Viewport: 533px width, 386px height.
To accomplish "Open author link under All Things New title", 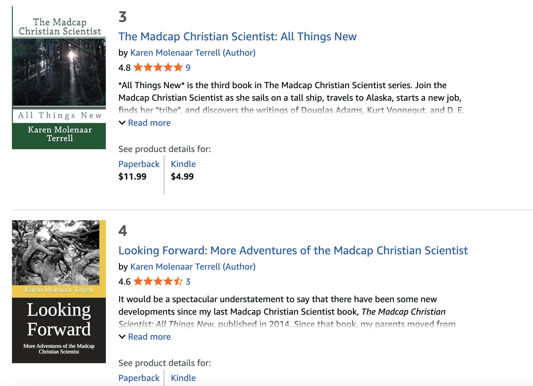I will pyautogui.click(x=193, y=53).
